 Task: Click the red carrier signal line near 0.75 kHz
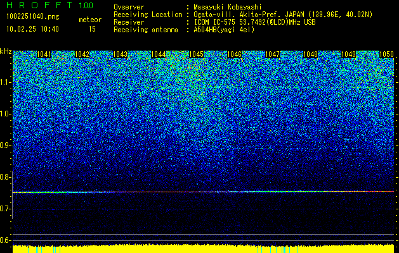[204, 192]
